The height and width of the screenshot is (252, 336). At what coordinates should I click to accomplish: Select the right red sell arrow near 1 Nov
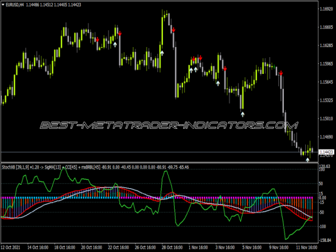point(200,58)
